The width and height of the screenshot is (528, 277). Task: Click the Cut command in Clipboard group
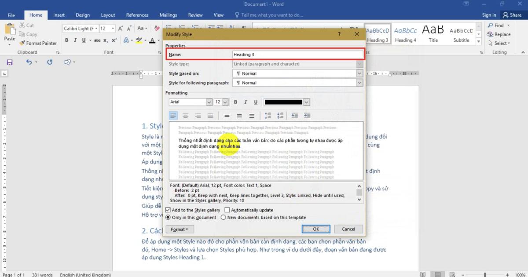click(26, 26)
